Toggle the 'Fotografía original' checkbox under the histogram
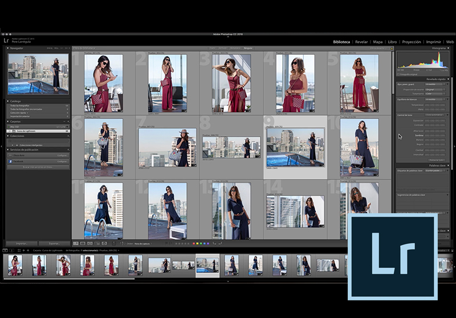This screenshot has width=456, height=318. [398, 74]
